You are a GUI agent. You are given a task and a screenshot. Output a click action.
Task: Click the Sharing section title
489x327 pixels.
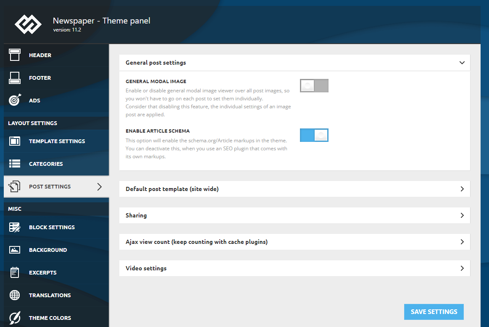136,215
